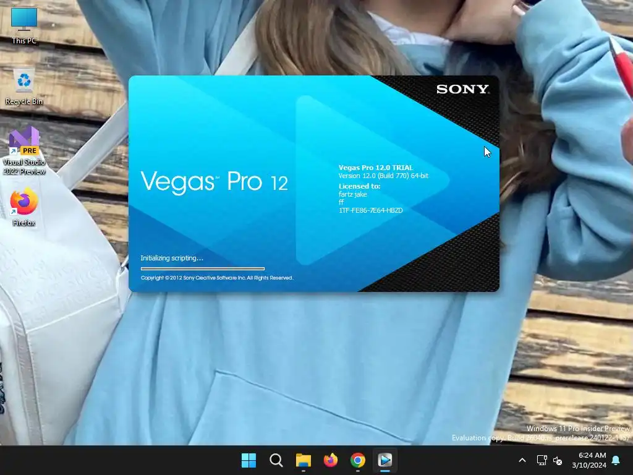Open the clock showing 6:24 AM

tap(589, 460)
